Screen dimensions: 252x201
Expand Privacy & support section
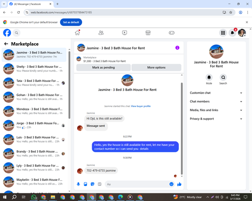tap(216, 119)
